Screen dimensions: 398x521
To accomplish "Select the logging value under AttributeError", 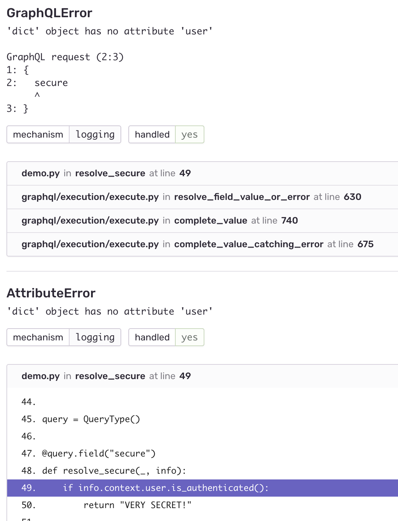I will pyautogui.click(x=95, y=338).
